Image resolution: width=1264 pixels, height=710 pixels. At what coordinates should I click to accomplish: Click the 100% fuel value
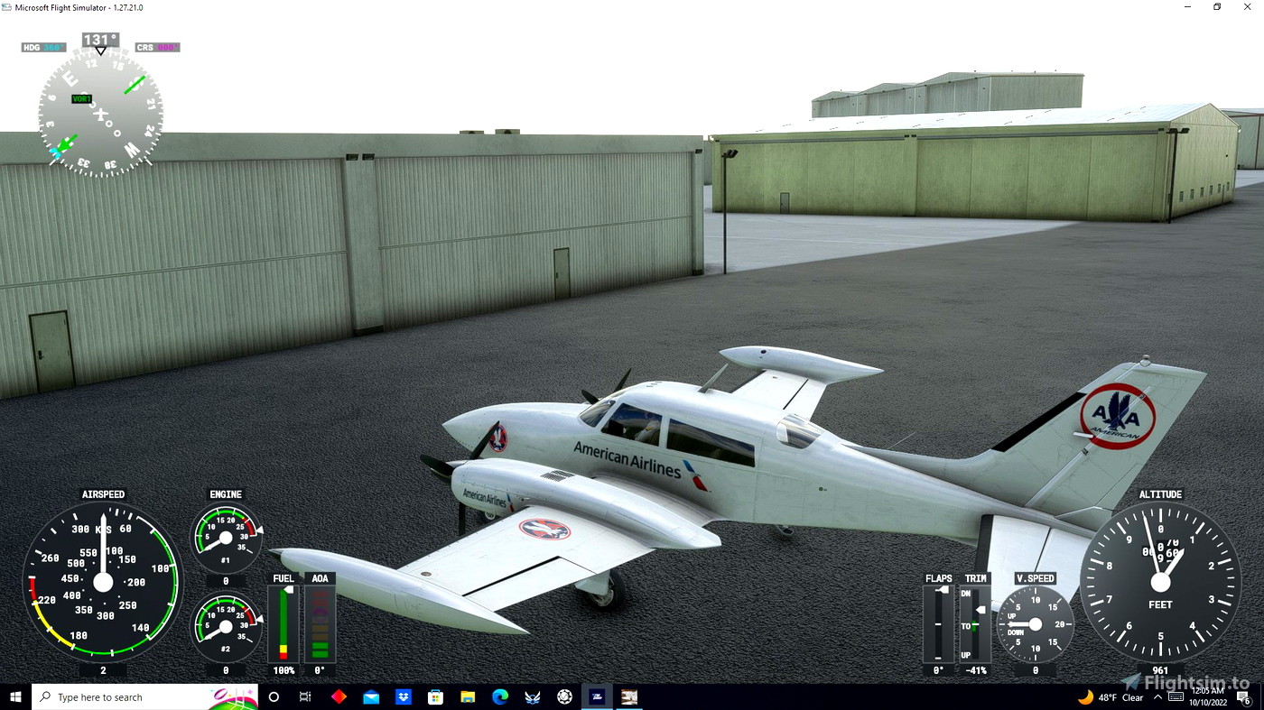point(283,670)
